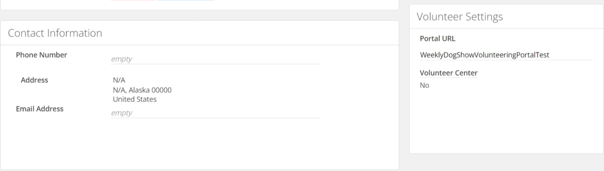
Task: Click the Portal URL label
Action: [x=437, y=38]
